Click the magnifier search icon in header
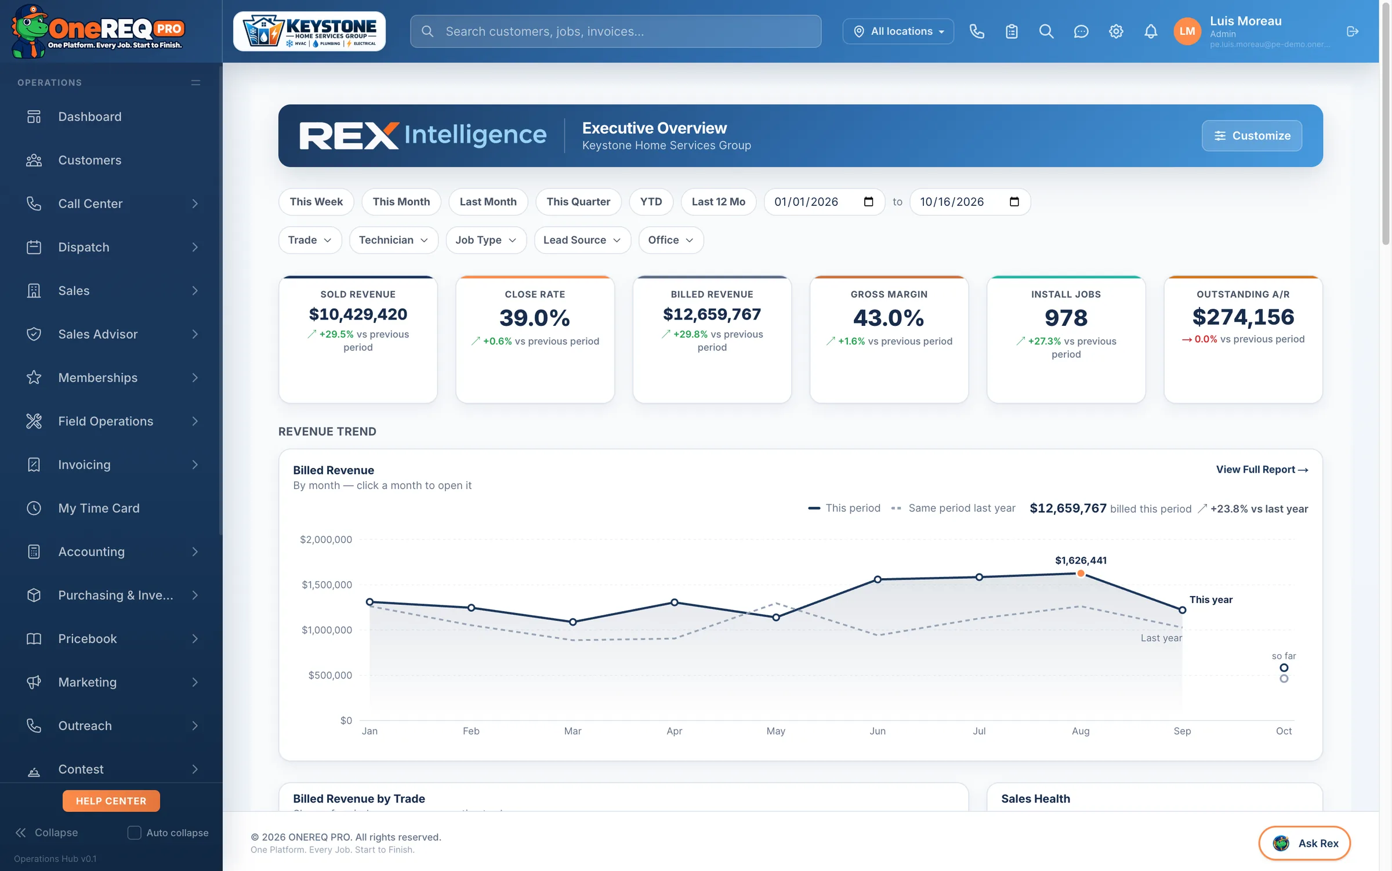This screenshot has width=1392, height=871. click(1046, 31)
